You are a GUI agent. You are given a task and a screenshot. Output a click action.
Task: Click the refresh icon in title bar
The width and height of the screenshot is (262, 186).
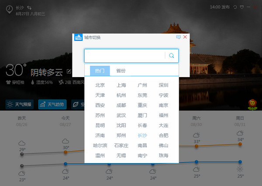tap(235, 7)
